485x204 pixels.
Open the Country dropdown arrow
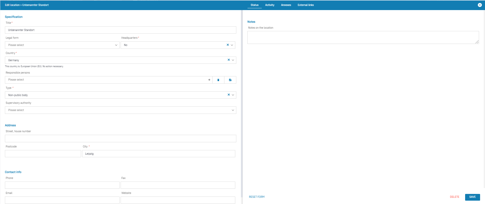pyautogui.click(x=233, y=60)
